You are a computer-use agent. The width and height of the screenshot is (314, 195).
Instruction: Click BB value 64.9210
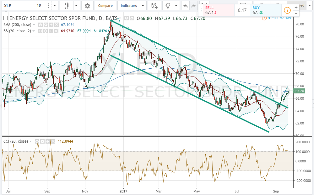(68, 31)
